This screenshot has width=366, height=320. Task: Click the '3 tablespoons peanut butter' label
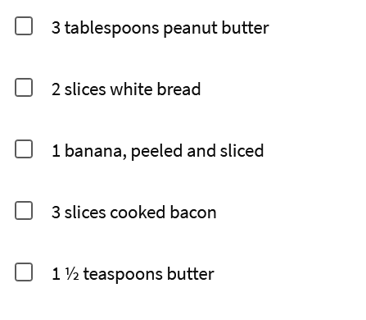[x=160, y=28]
